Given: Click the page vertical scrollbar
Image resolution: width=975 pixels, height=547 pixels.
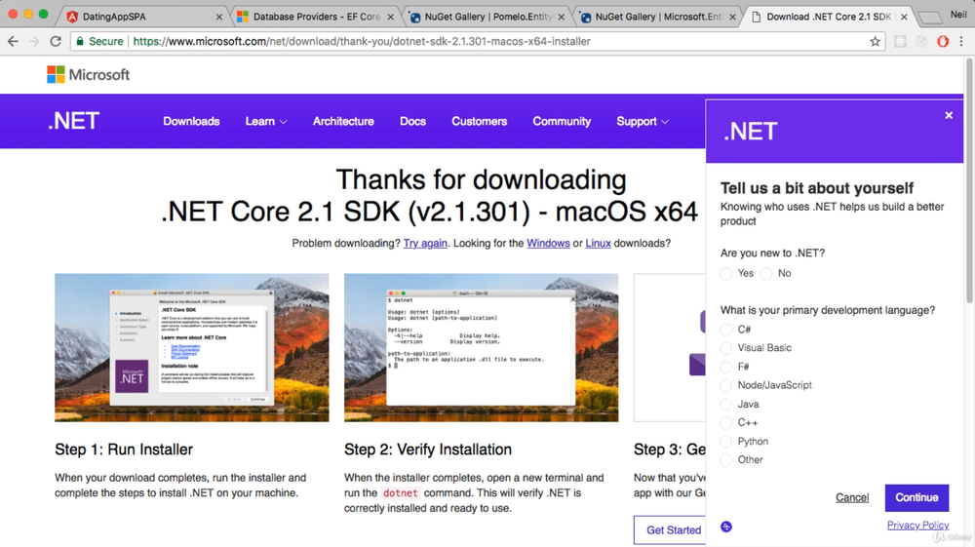Looking at the screenshot, I should click(969, 180).
